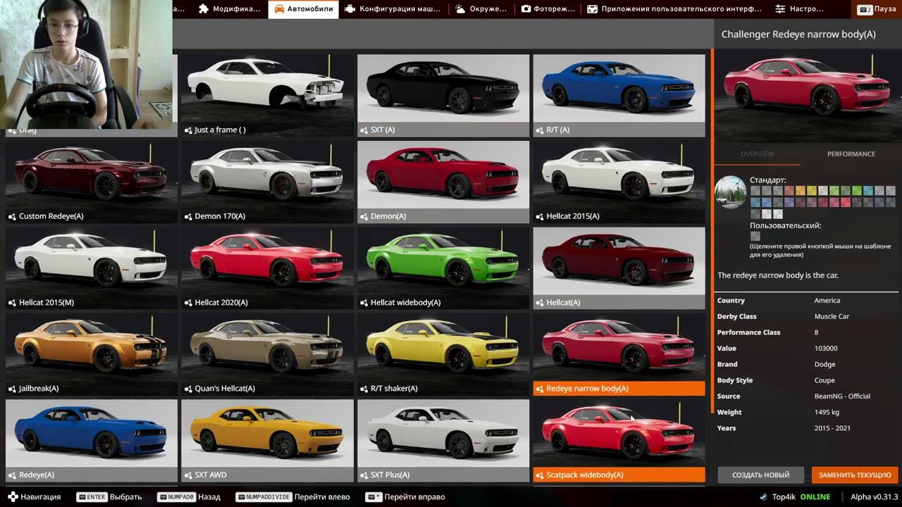Click the Автомобили car icon

point(279,9)
